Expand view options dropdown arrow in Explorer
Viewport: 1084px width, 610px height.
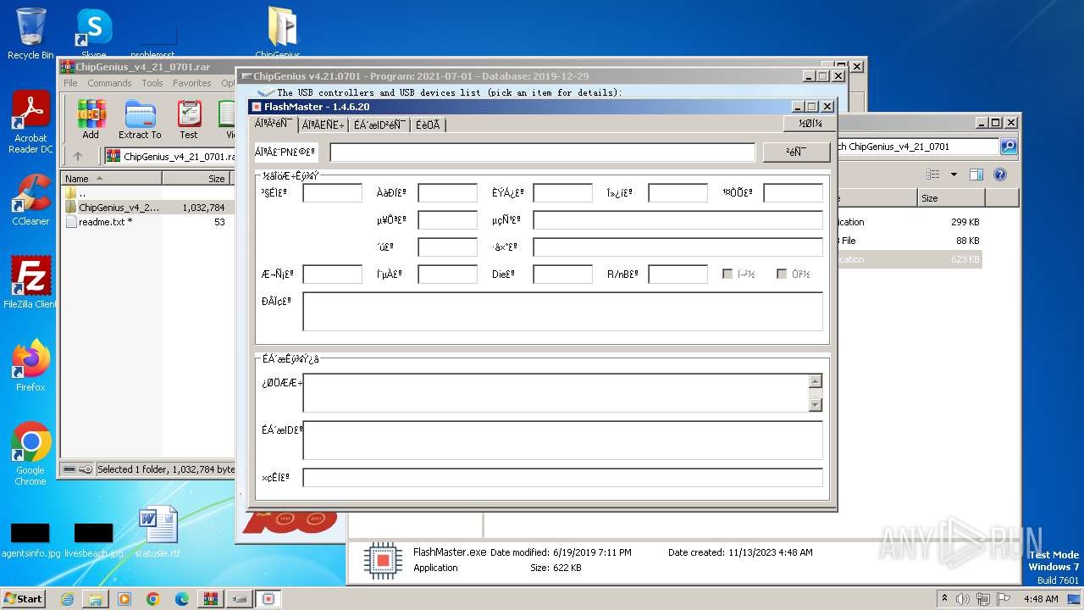click(954, 175)
